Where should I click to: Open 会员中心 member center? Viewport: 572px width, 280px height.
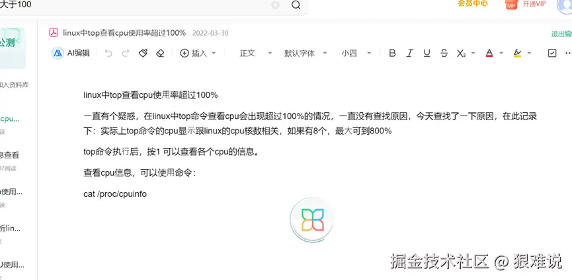tap(473, 4)
